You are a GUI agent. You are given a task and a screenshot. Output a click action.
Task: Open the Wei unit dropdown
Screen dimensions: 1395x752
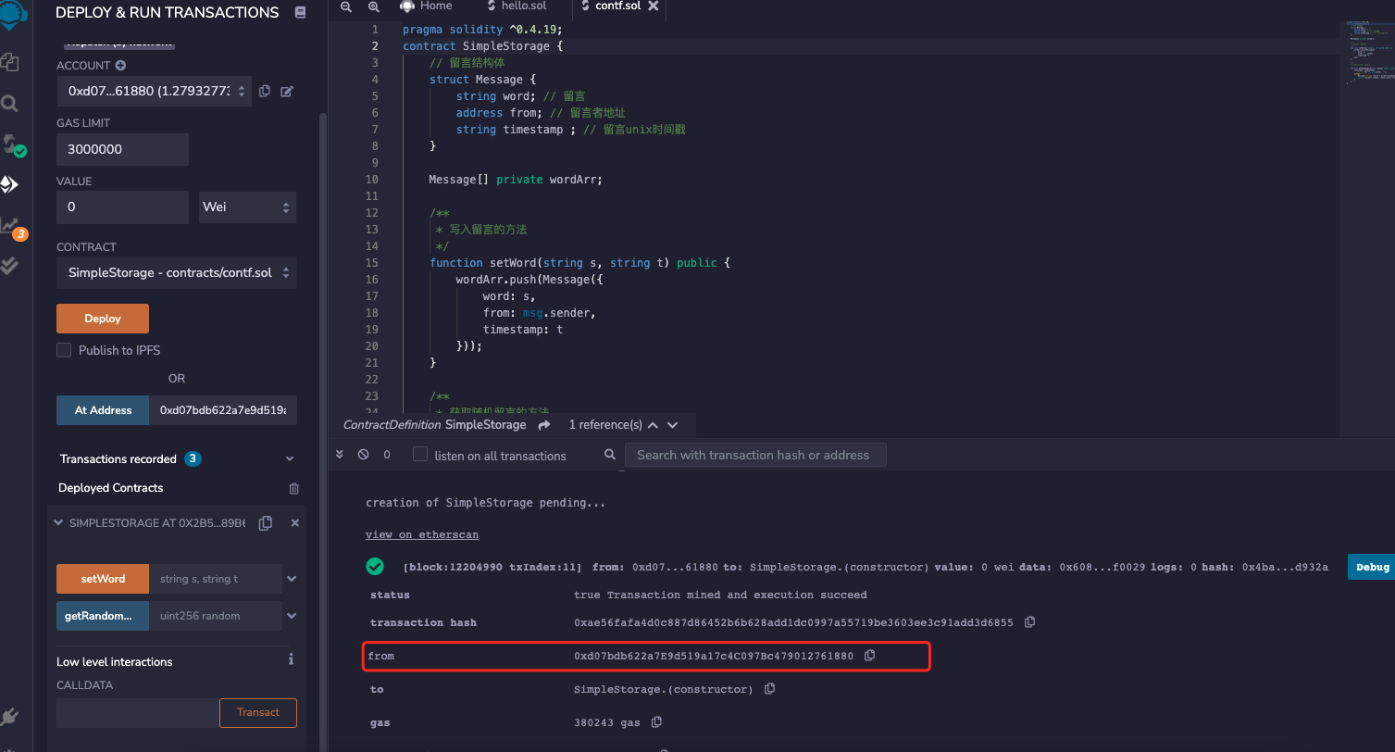pos(248,207)
